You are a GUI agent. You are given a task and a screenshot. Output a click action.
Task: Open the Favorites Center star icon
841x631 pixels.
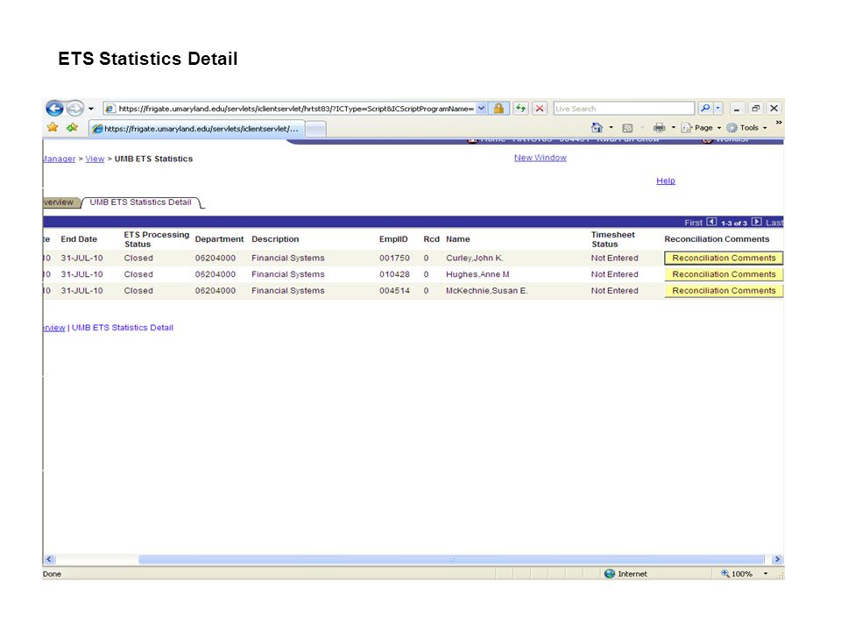point(53,128)
